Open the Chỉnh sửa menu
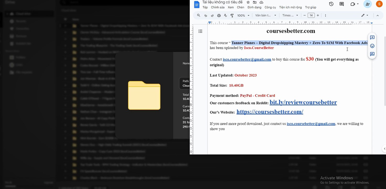The height and width of the screenshot is (189, 386). click(x=218, y=7)
